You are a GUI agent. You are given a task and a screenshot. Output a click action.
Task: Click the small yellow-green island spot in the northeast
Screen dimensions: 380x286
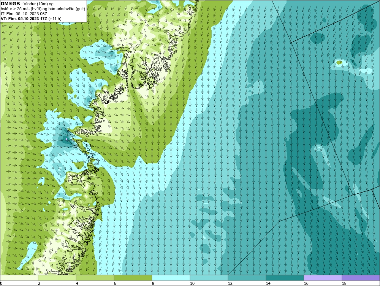339,62
